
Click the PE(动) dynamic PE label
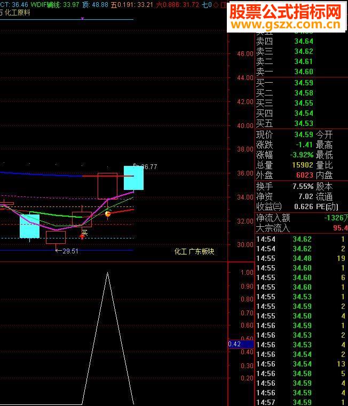(327, 206)
